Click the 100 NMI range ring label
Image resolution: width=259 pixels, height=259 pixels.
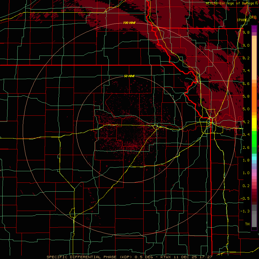pyautogui.click(x=129, y=23)
